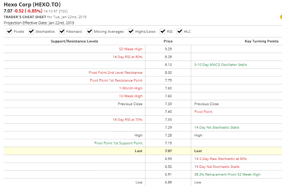Click the Support/Resistance Levels column header
282x186 pixels.
click(74, 41)
